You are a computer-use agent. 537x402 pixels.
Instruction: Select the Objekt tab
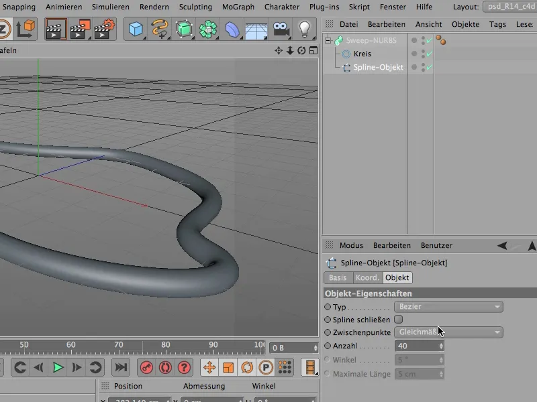(397, 277)
